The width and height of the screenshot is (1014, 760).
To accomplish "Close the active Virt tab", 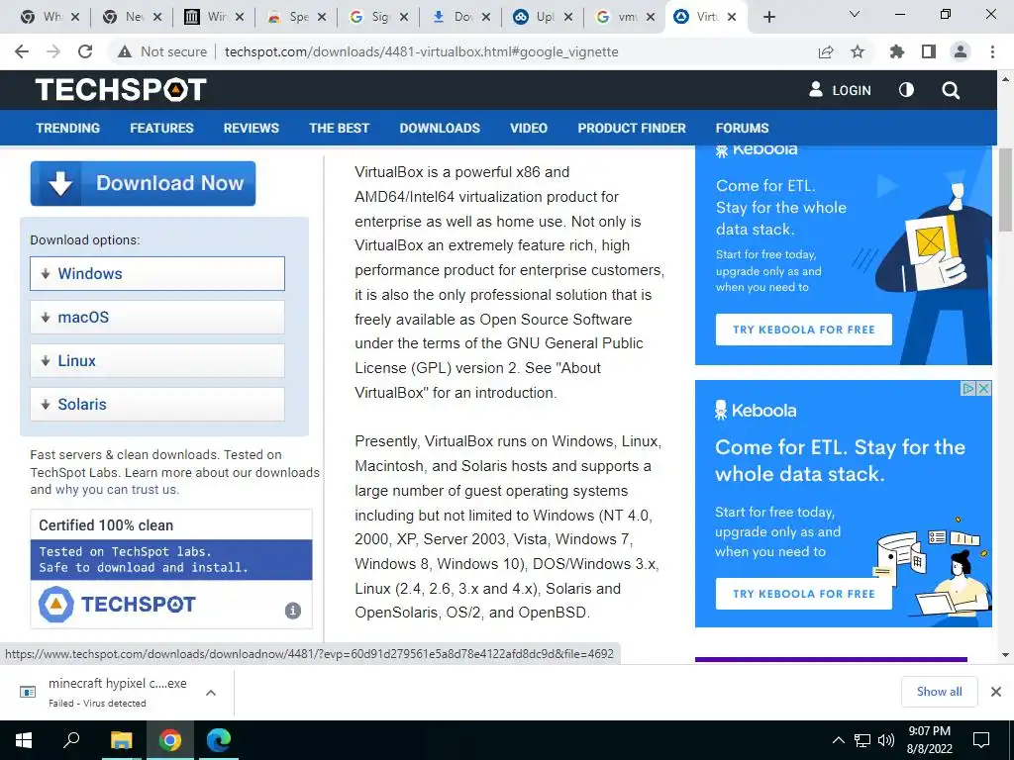I will pyautogui.click(x=732, y=17).
